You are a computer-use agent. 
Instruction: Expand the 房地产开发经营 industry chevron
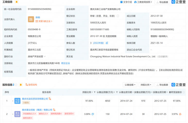[x=45, y=56]
